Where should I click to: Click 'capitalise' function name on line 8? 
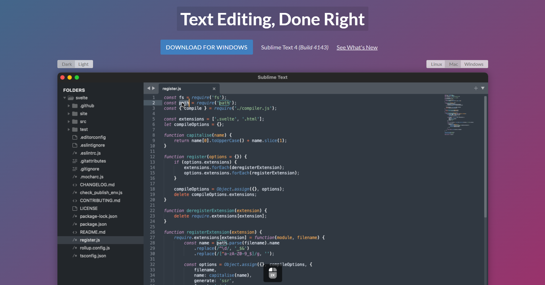coord(199,135)
